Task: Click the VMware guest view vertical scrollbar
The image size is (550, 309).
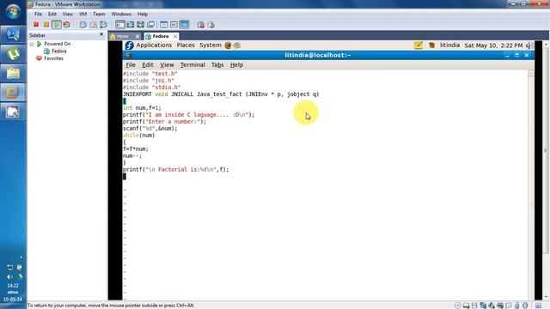Action: (547, 171)
